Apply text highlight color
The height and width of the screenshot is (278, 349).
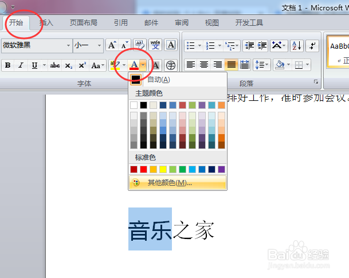[115, 65]
